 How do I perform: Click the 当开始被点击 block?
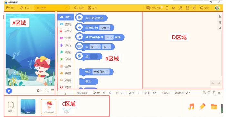coord(91,18)
